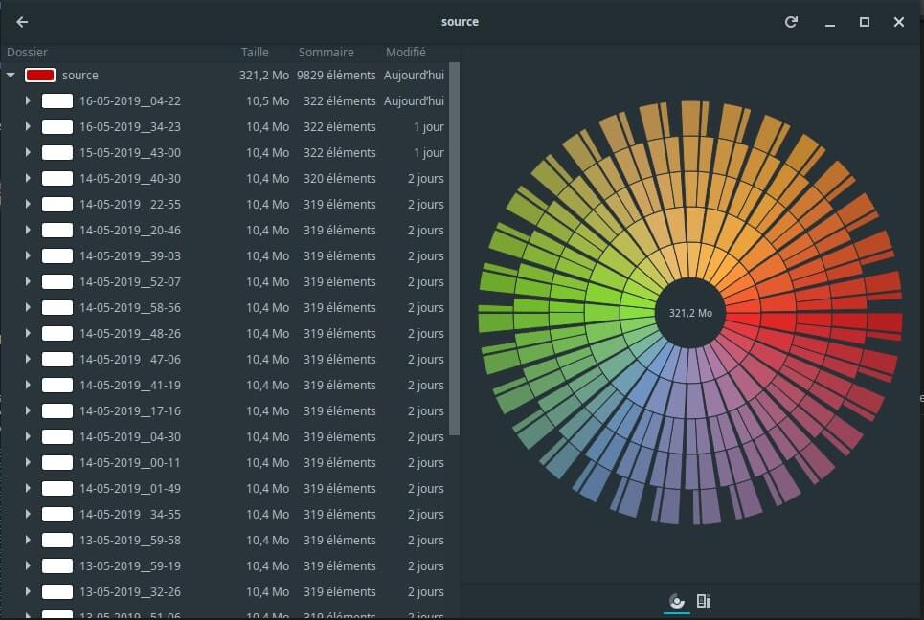This screenshot has width=924, height=620.
Task: Sort by the Taille column header
Action: (x=255, y=53)
